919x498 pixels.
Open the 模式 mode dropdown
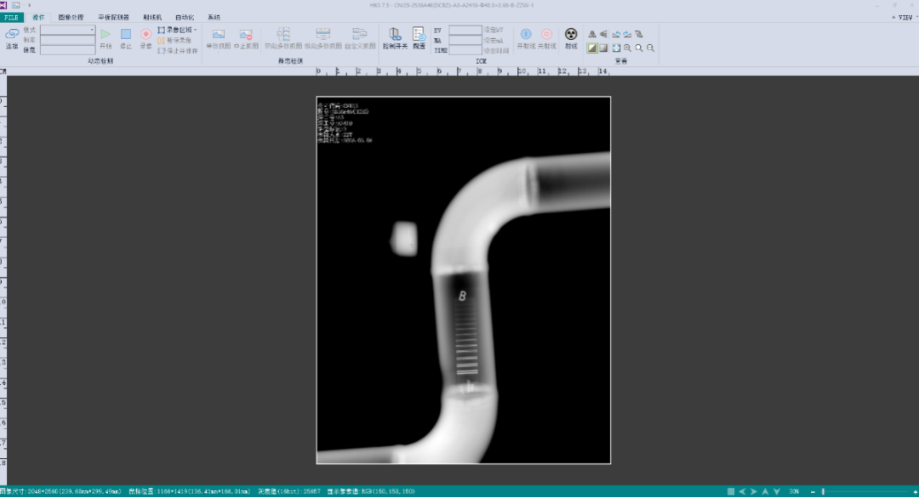[x=68, y=30]
